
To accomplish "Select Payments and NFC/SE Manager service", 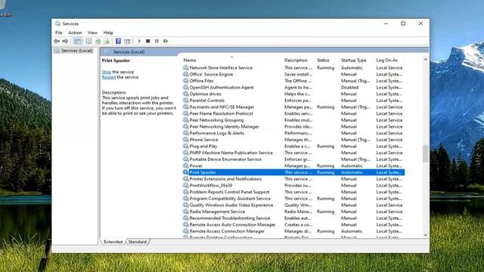I will click(x=293, y=107).
